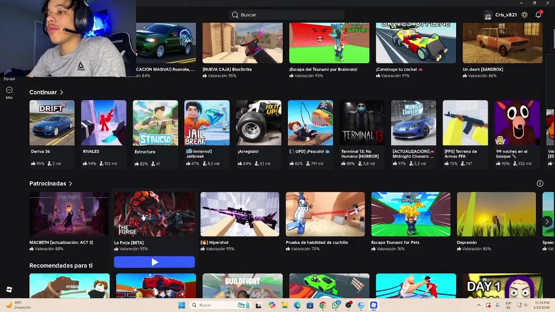
Task: Open the ¡Arreglalo! Fix It Up thumbnail
Action: click(x=259, y=123)
